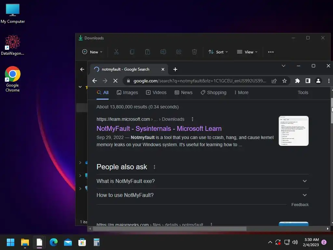
Task: Switch to News search results
Action: pos(183,92)
